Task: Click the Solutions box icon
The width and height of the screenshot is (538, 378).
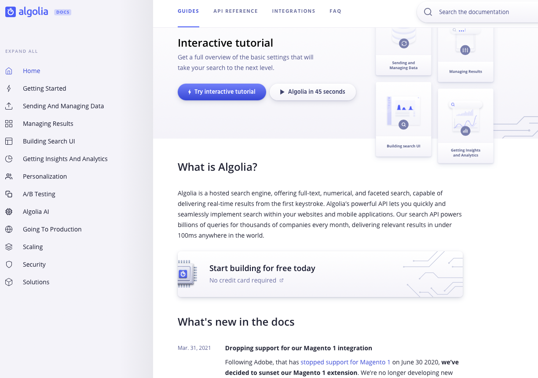Action: pos(9,282)
